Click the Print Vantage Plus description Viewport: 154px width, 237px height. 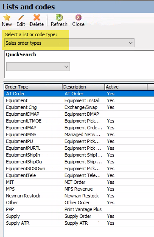pyautogui.click(x=83, y=209)
